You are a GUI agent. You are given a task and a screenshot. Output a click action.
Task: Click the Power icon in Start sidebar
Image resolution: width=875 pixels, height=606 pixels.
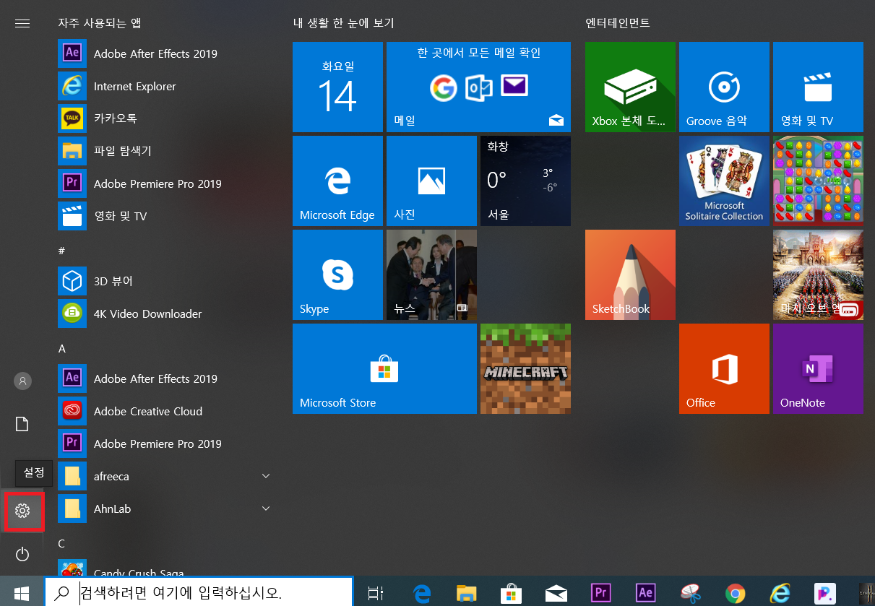22,554
